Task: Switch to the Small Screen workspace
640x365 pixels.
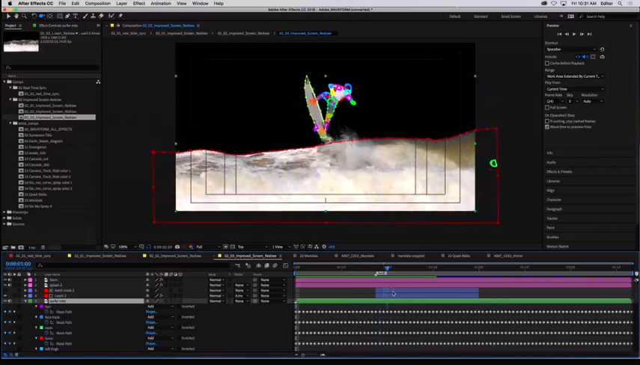Action: coord(511,16)
